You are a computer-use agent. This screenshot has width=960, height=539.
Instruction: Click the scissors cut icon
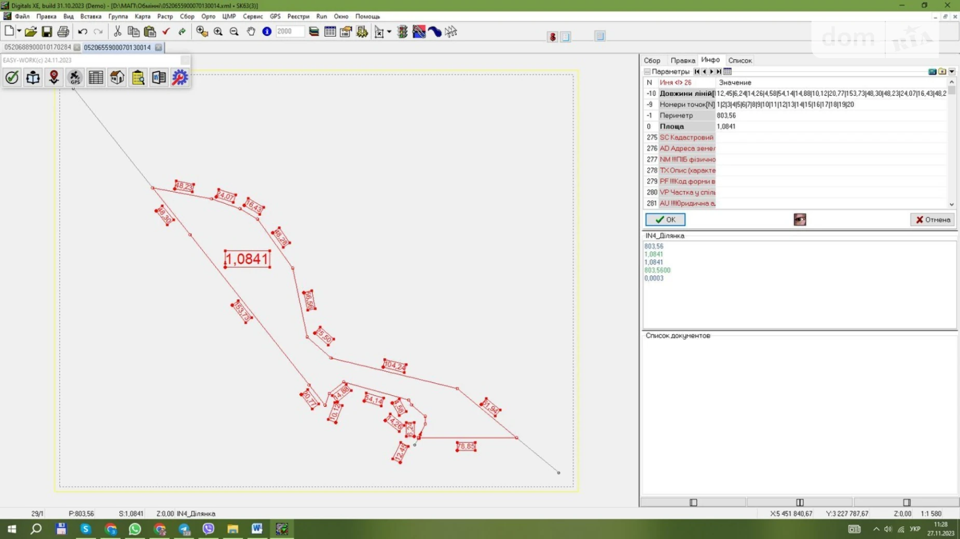[117, 32]
